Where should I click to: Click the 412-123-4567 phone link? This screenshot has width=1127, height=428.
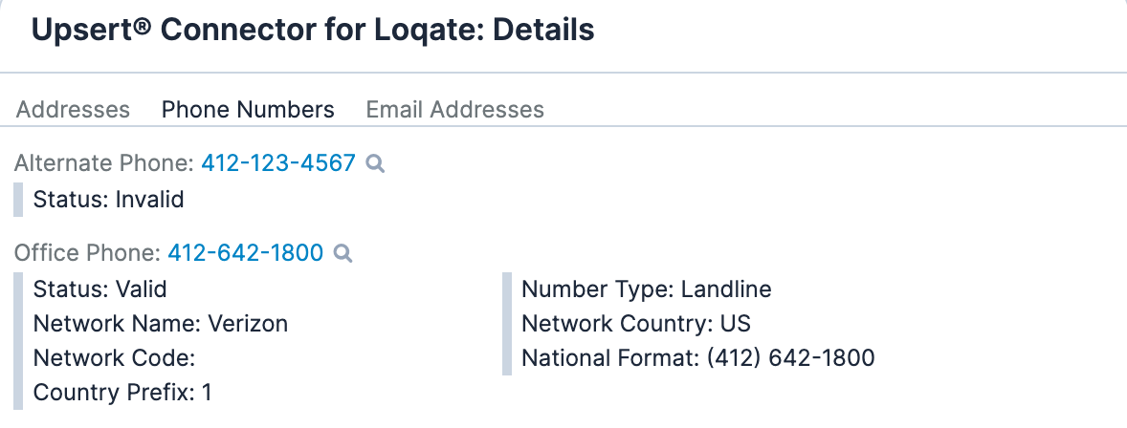pyautogui.click(x=278, y=163)
